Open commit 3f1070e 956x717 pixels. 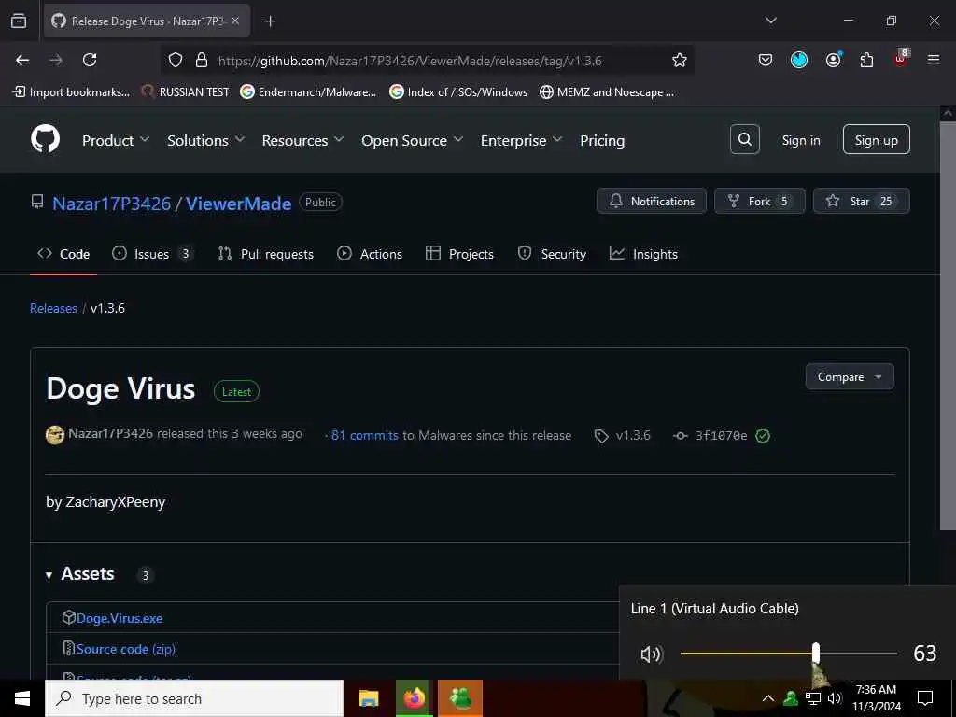click(722, 435)
